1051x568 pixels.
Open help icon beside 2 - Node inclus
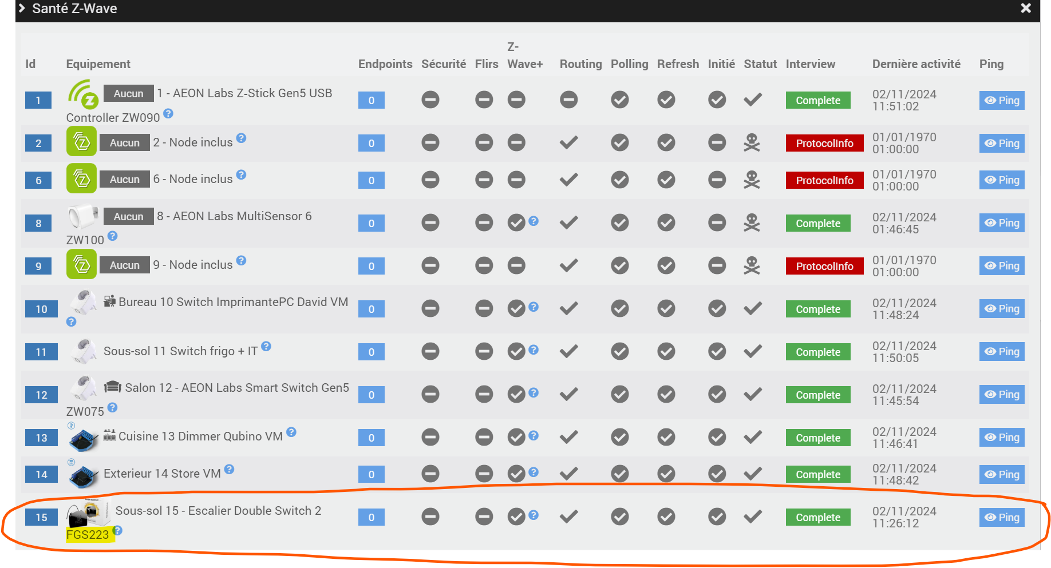point(241,138)
